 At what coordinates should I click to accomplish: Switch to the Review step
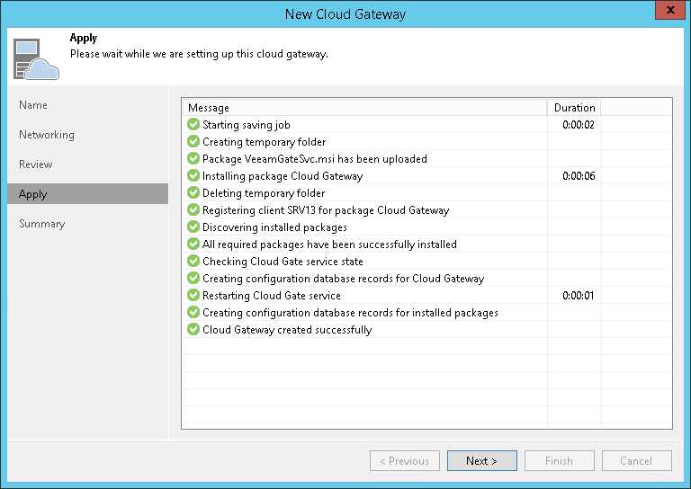pyautogui.click(x=36, y=164)
